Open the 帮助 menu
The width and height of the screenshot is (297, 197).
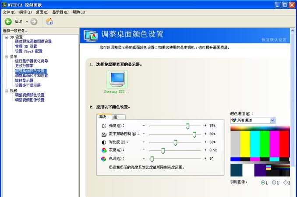[78, 12]
